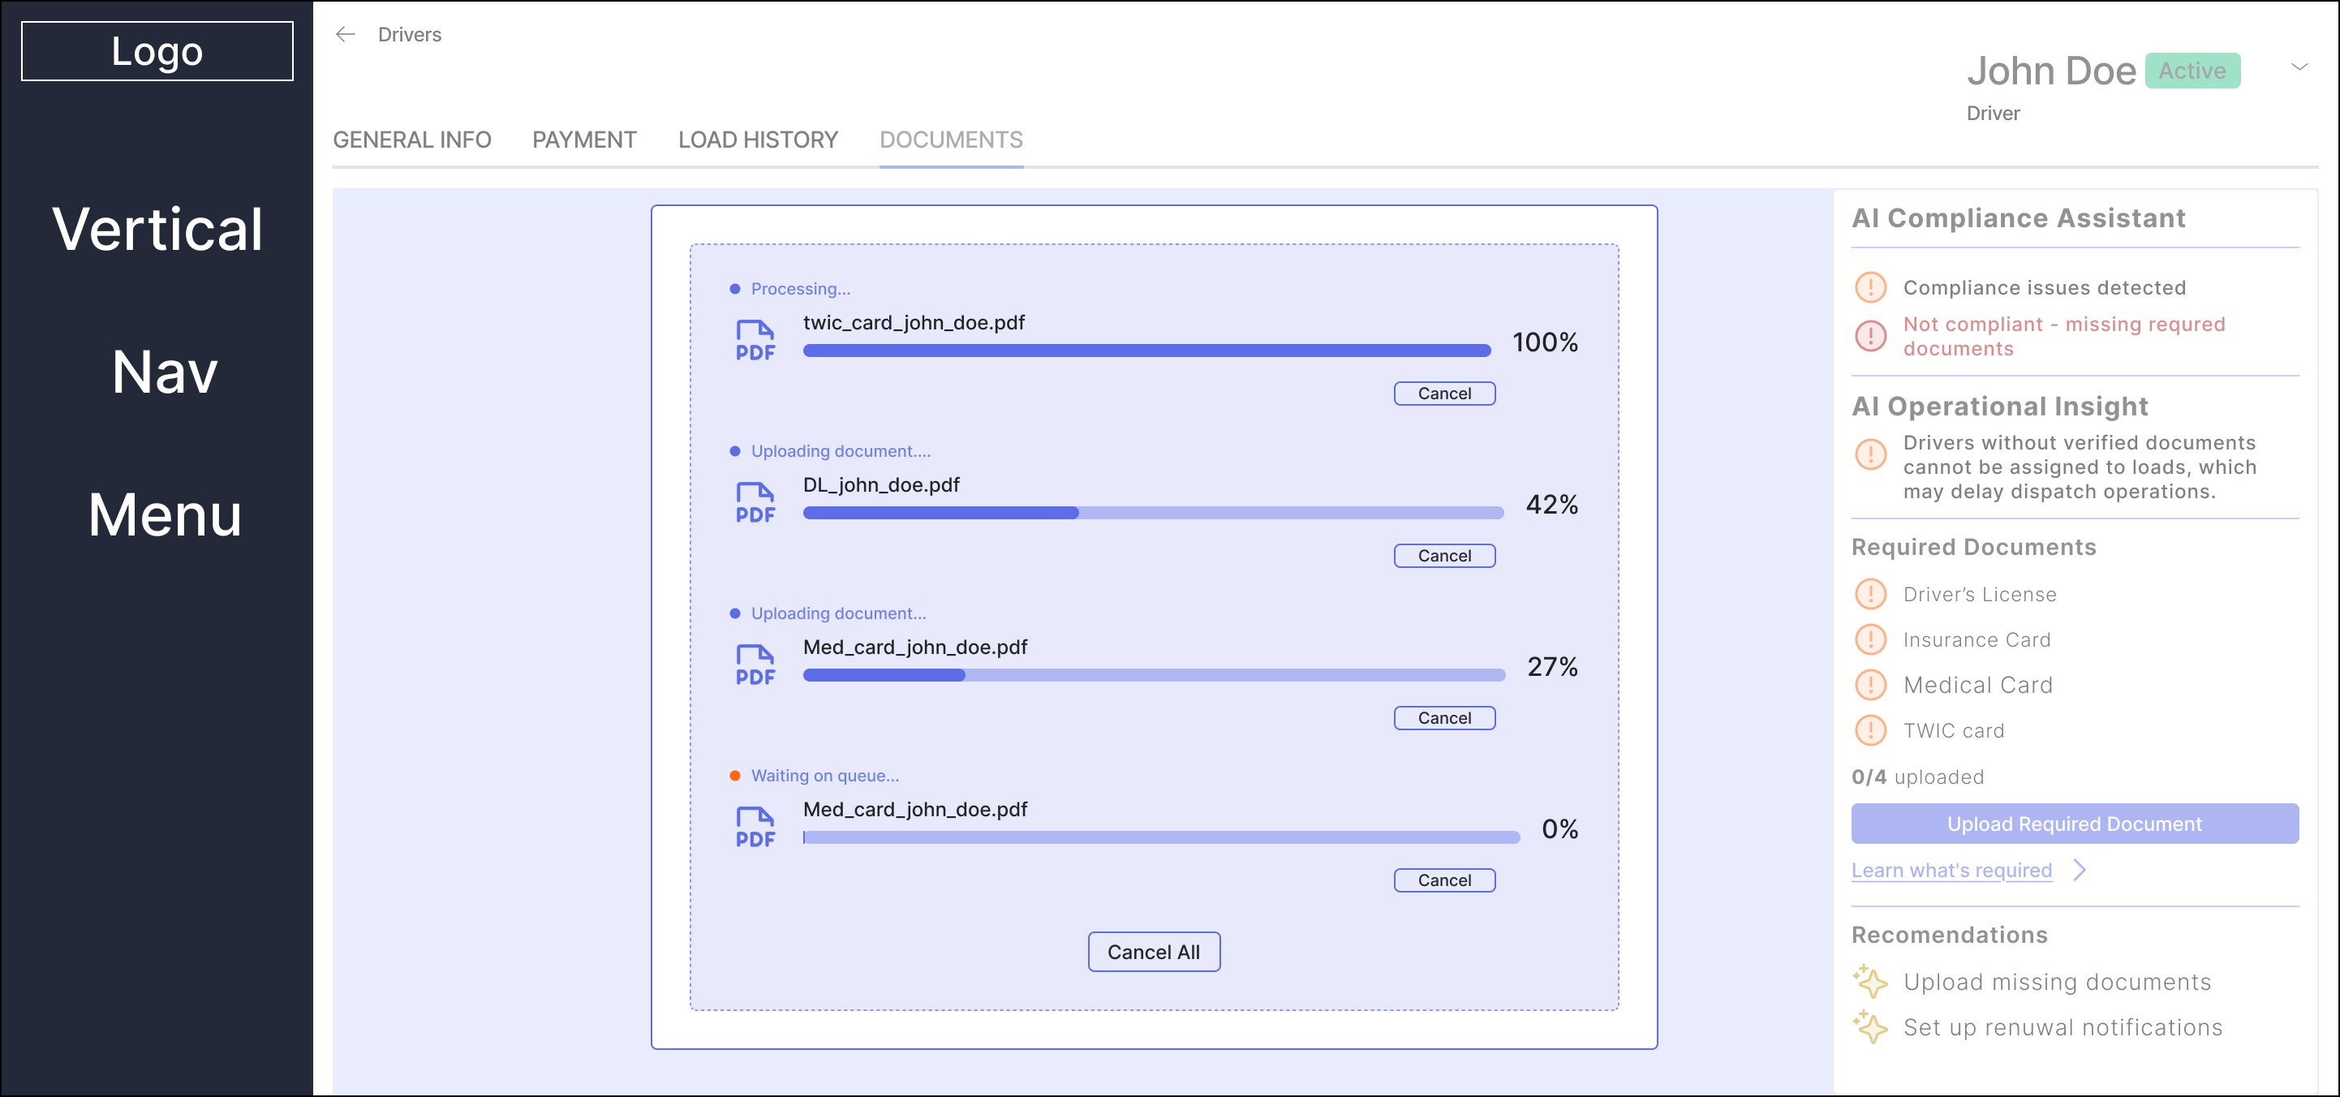
Task: Click Upload Required Document button
Action: (x=2075, y=824)
